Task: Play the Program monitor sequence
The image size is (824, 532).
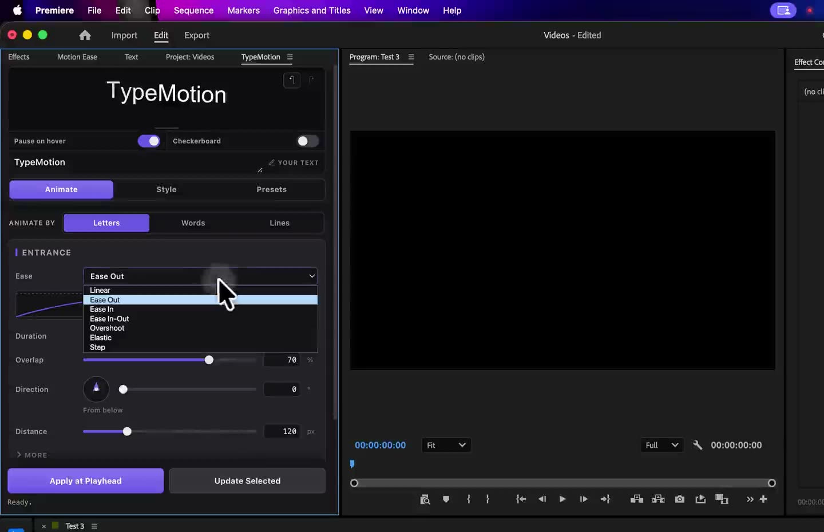Action: pos(562,499)
